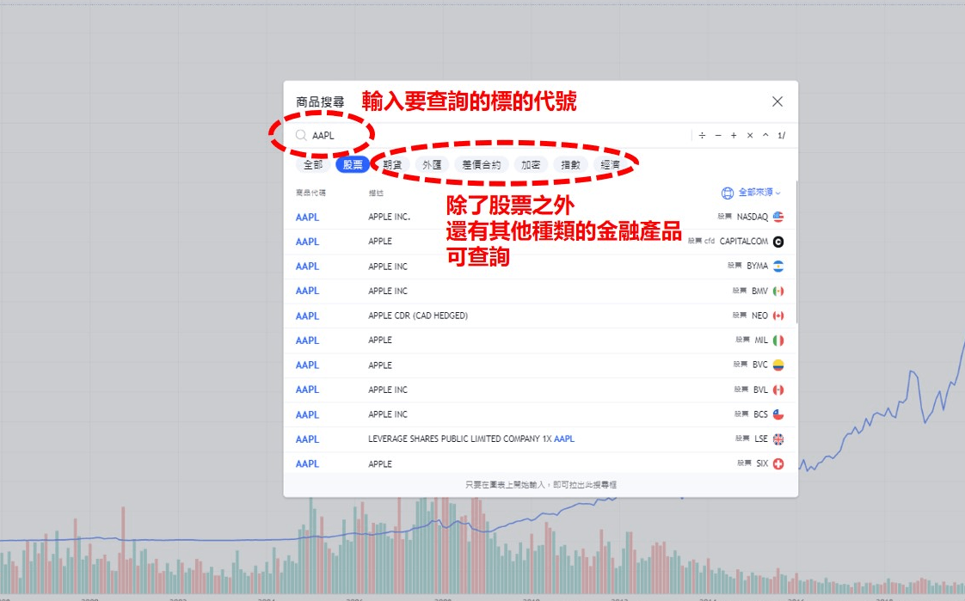The width and height of the screenshot is (965, 601).
Task: Insert the minus operator symbol
Action: click(x=718, y=135)
